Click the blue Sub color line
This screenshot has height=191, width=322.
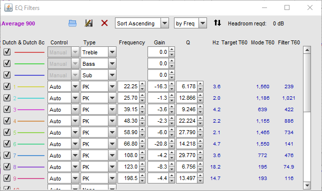(x=29, y=75)
